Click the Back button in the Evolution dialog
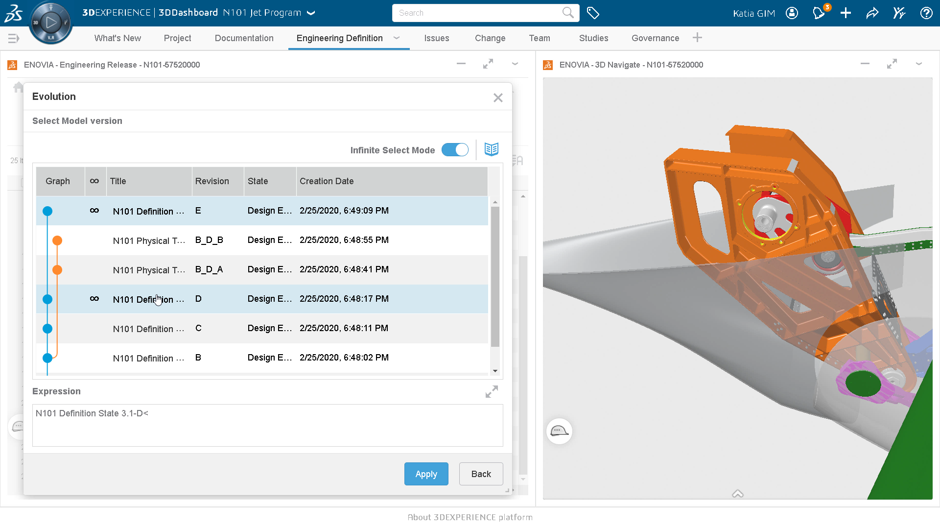The image size is (940, 529). (481, 474)
